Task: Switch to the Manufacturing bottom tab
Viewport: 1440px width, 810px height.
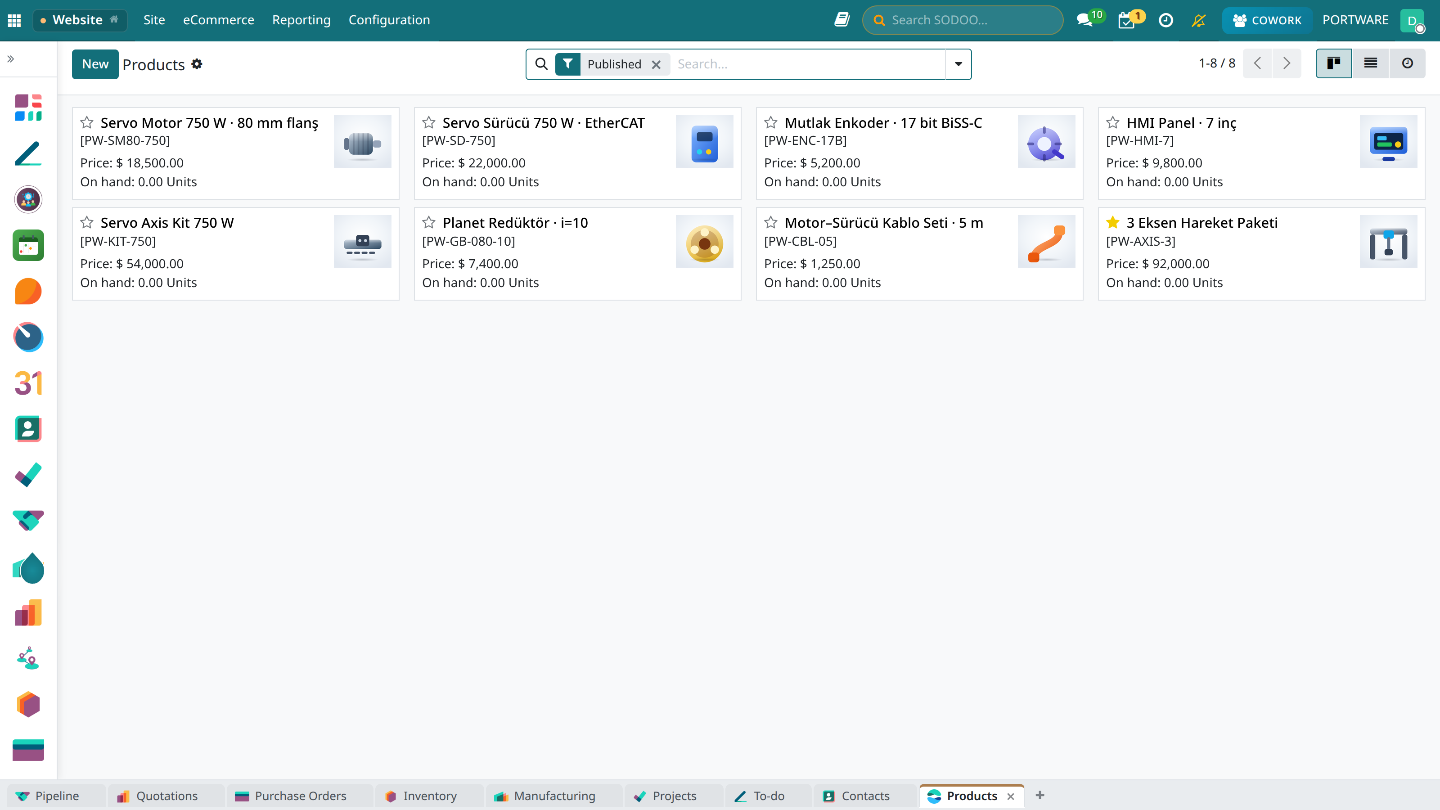Action: (x=554, y=796)
